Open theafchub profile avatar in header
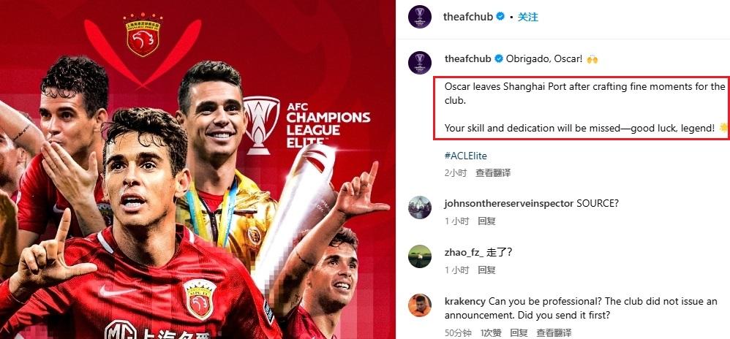Viewport: 730px width, 339px height. (x=419, y=17)
